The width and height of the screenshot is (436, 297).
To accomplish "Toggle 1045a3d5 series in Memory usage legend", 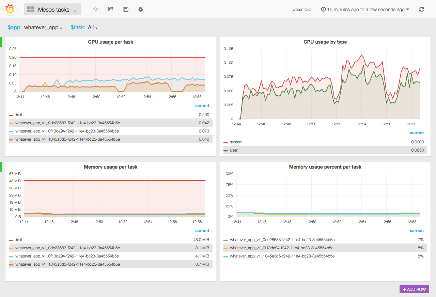I will click(67, 264).
